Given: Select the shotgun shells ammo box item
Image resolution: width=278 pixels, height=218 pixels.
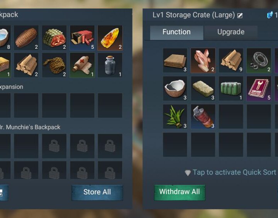Looking at the screenshot, I should click(82, 38).
